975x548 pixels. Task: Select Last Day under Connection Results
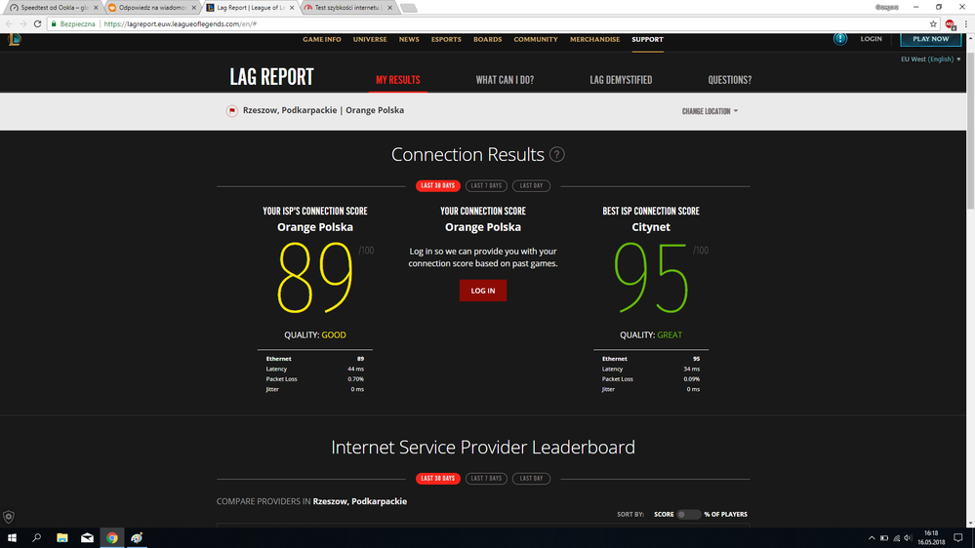(531, 185)
